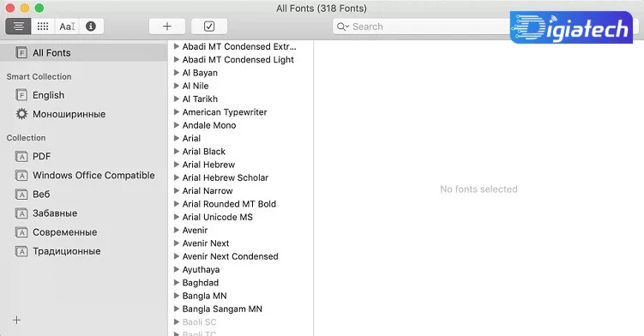The height and width of the screenshot is (336, 644).
Task: Expand the Al Tarikh disclosure triangle
Action: pyautogui.click(x=176, y=99)
